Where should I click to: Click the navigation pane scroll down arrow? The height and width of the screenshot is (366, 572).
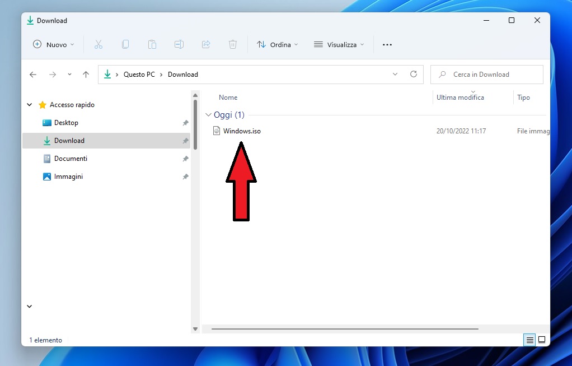click(195, 329)
